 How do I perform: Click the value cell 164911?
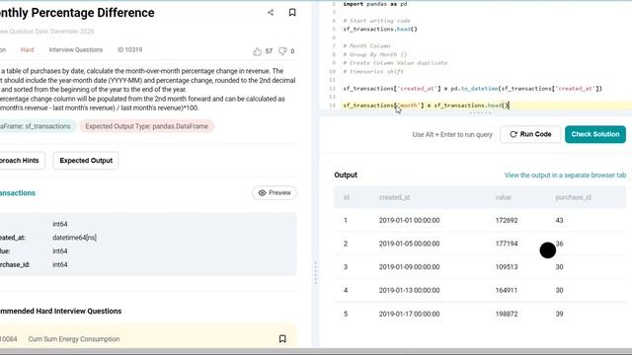click(x=507, y=290)
